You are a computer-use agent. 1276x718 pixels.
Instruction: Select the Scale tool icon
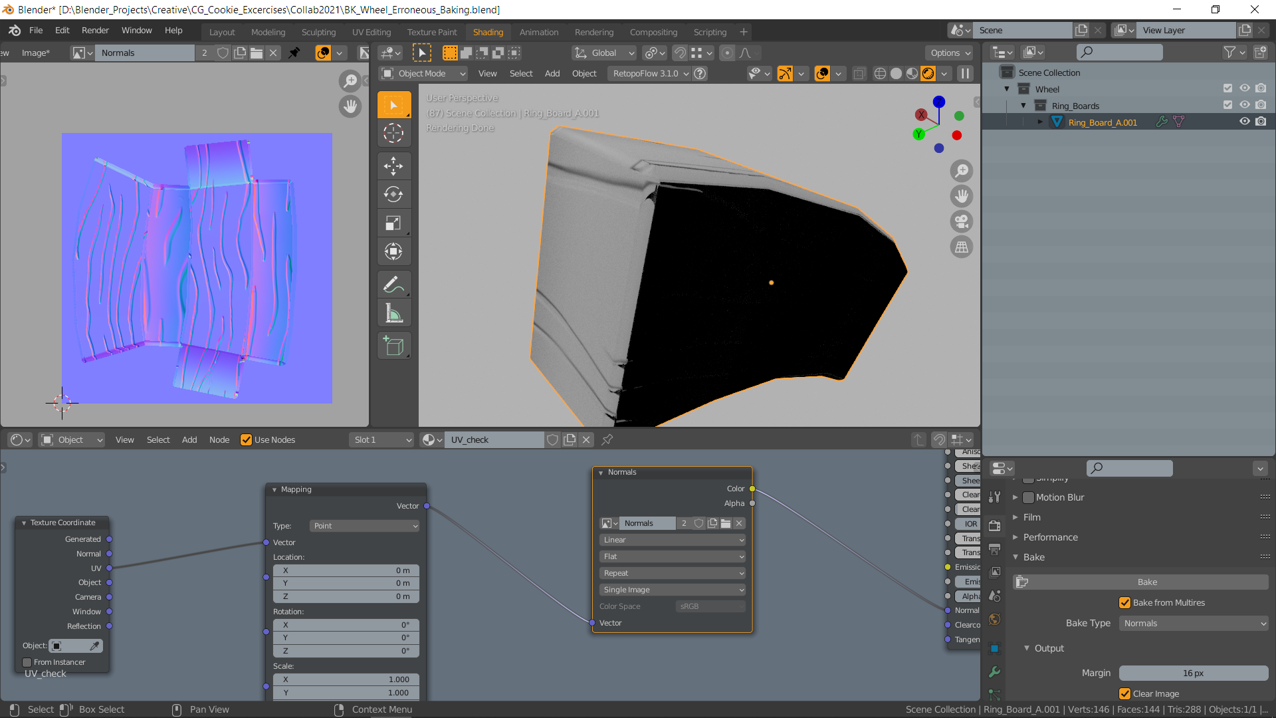[393, 223]
